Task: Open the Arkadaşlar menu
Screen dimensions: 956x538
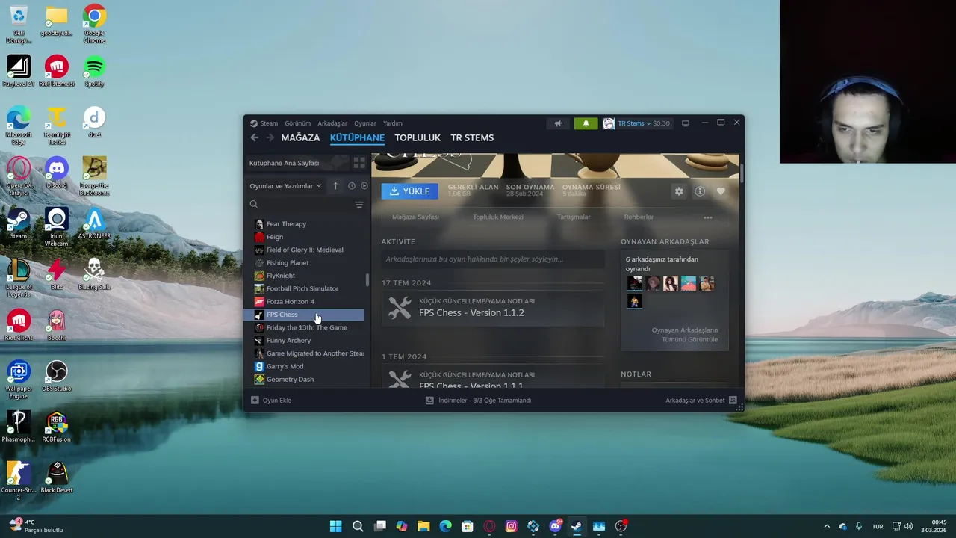Action: coord(332,123)
